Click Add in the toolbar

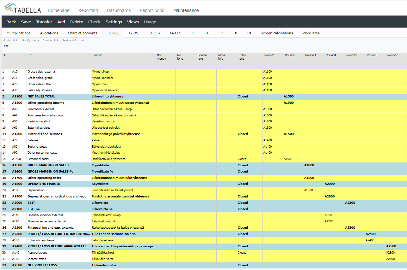point(61,22)
